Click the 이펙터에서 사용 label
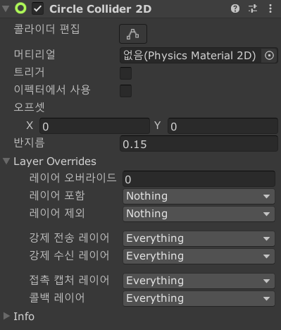Viewport: 281px width, 330px height. (52, 90)
